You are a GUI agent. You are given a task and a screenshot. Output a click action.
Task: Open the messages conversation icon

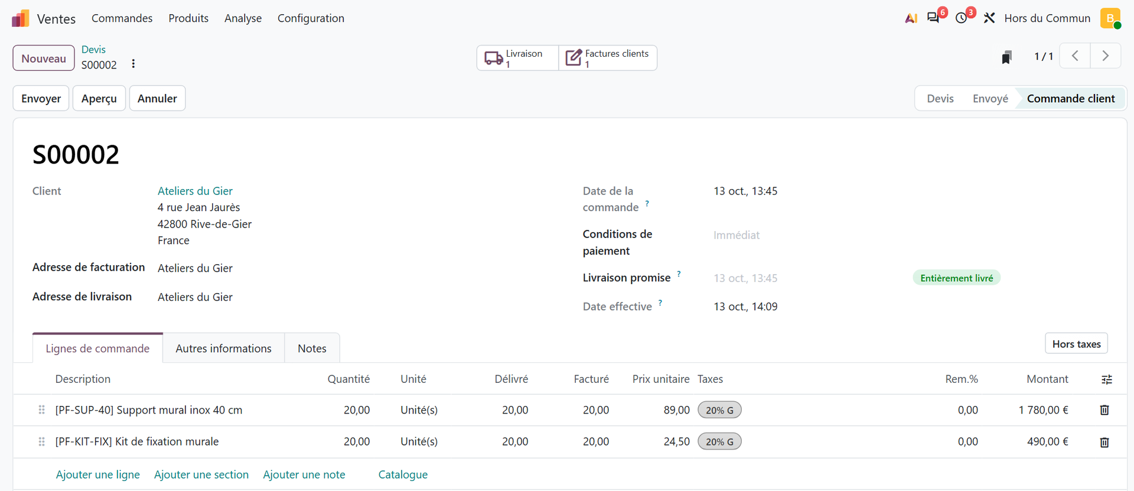933,18
